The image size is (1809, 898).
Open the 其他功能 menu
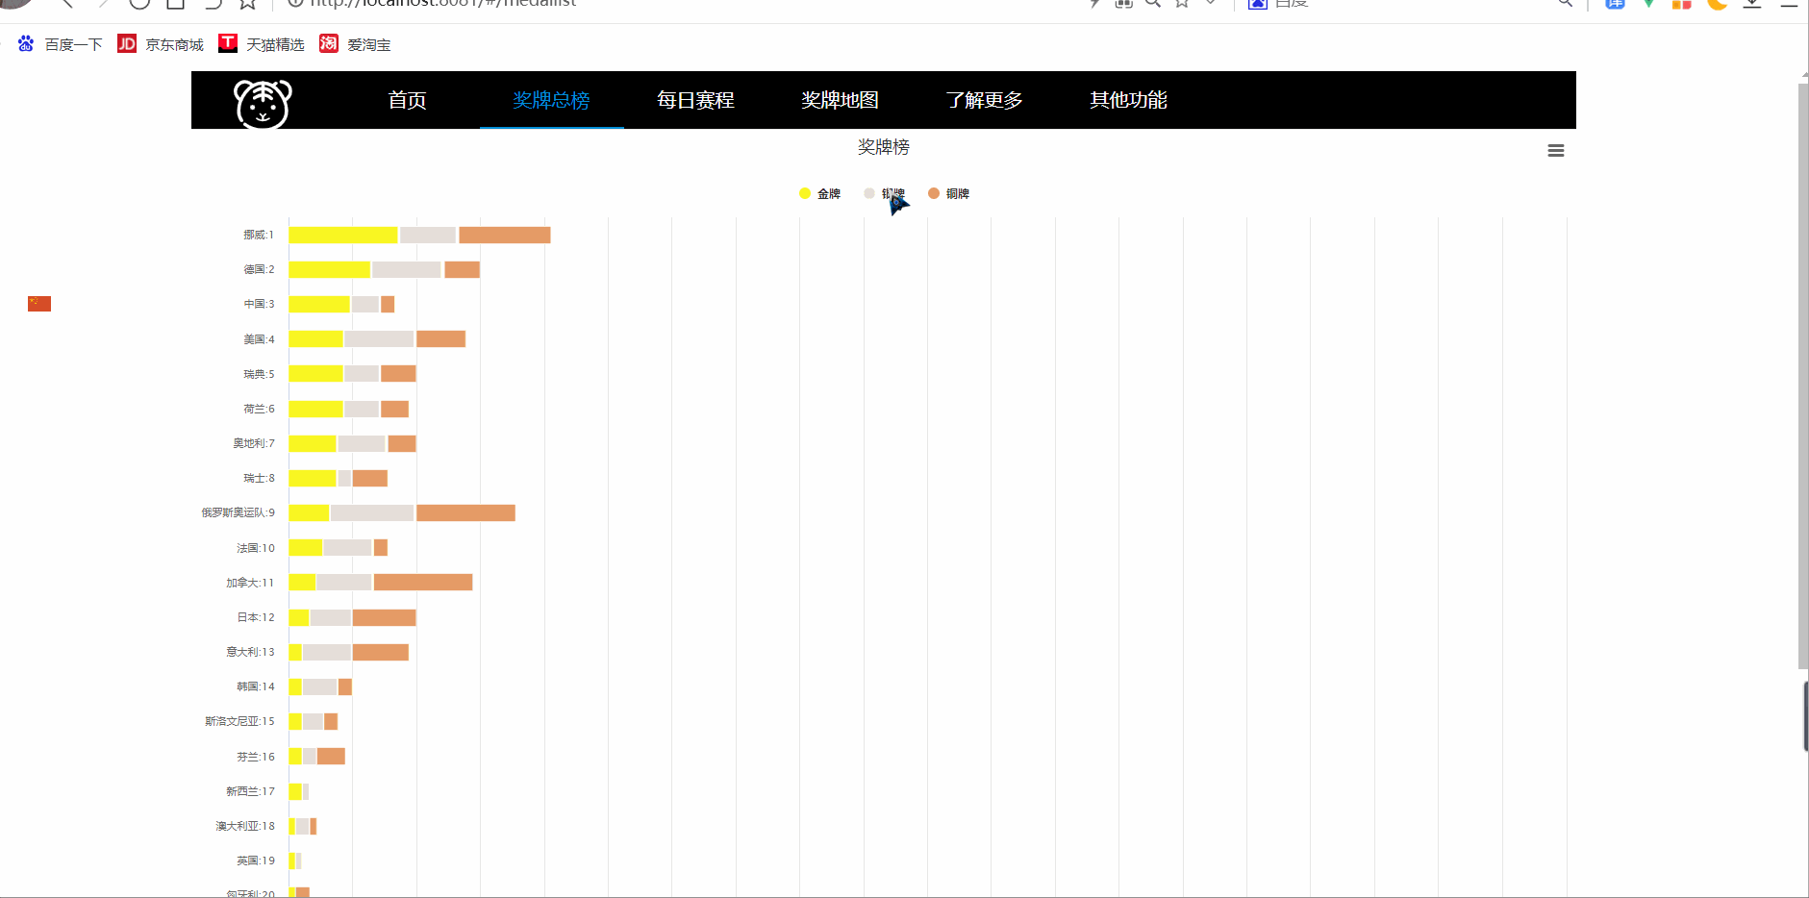pos(1128,100)
